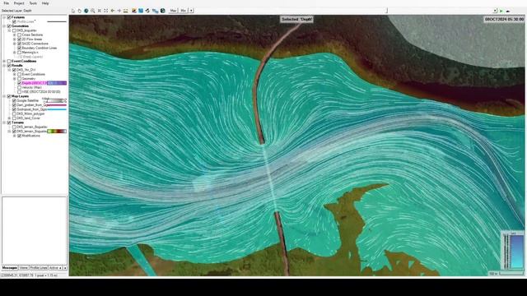
Task: Collapse the Geometries tree node
Action: [x=4, y=25]
